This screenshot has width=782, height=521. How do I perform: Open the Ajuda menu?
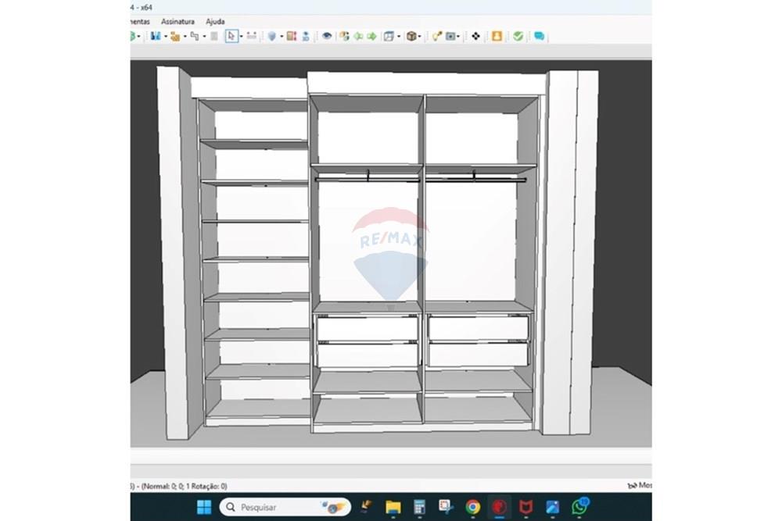215,22
